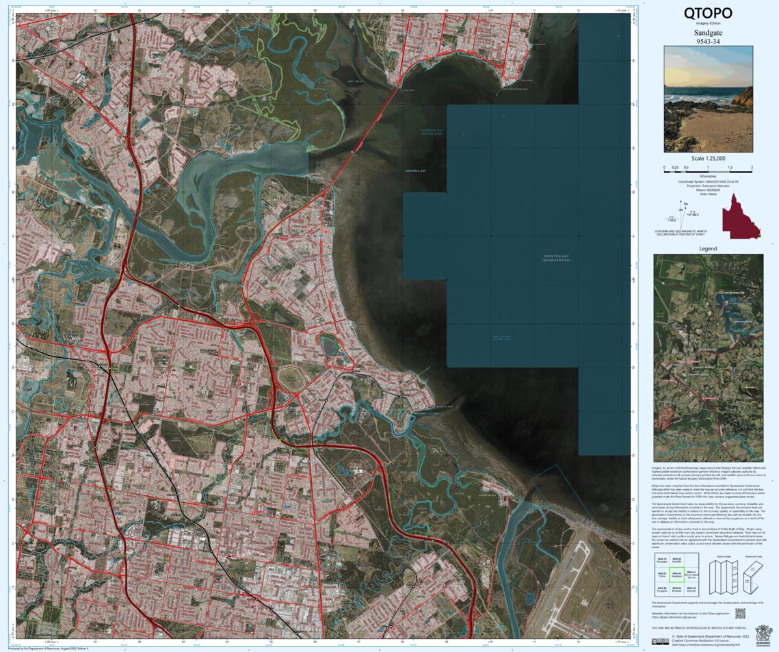Click the Creative Commons licence icon
Viewport: 779px width, 652px height.
[661, 642]
